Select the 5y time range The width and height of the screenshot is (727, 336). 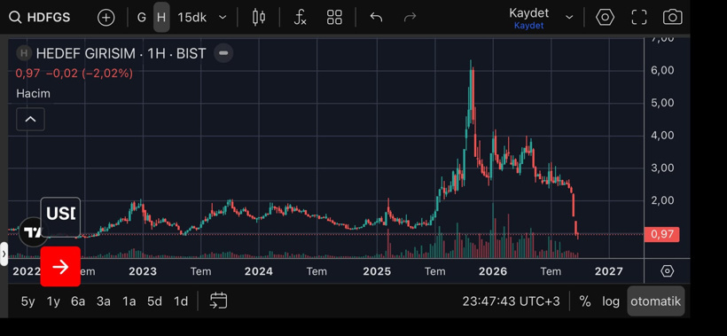(27, 301)
